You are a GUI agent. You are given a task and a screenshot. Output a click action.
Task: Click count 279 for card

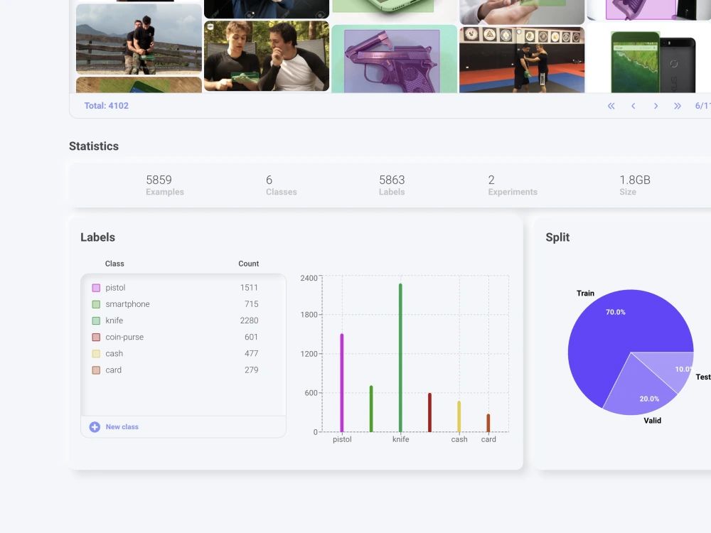click(251, 370)
